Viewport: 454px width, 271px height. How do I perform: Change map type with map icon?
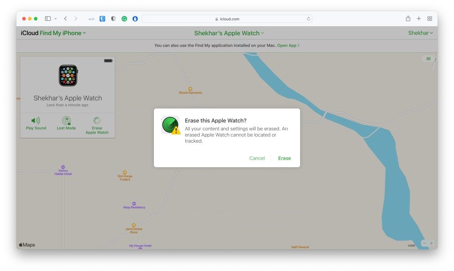[x=428, y=59]
